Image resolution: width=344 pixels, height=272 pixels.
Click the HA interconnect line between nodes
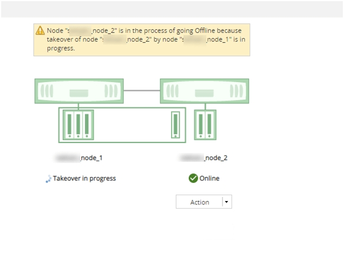pos(142,90)
